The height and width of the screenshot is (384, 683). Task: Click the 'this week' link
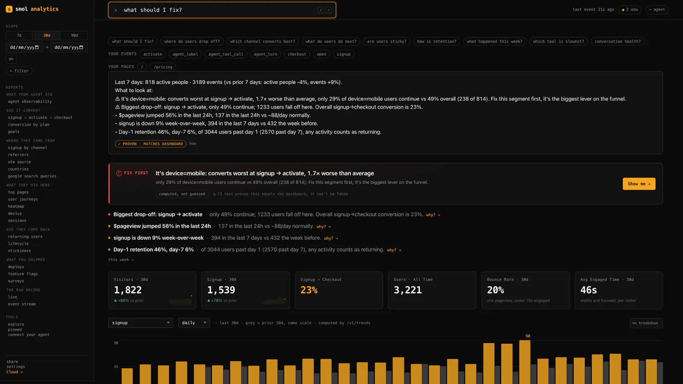(x=121, y=260)
